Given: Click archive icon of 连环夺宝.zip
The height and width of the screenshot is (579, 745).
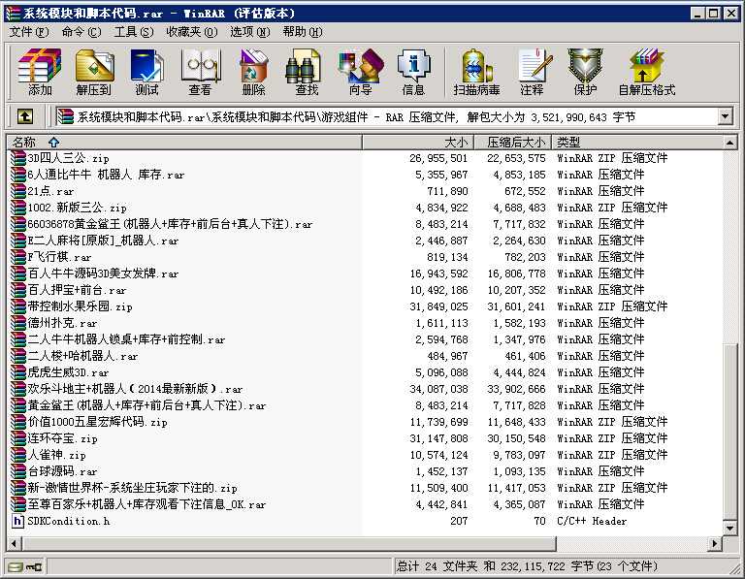Looking at the screenshot, I should 18,438.
